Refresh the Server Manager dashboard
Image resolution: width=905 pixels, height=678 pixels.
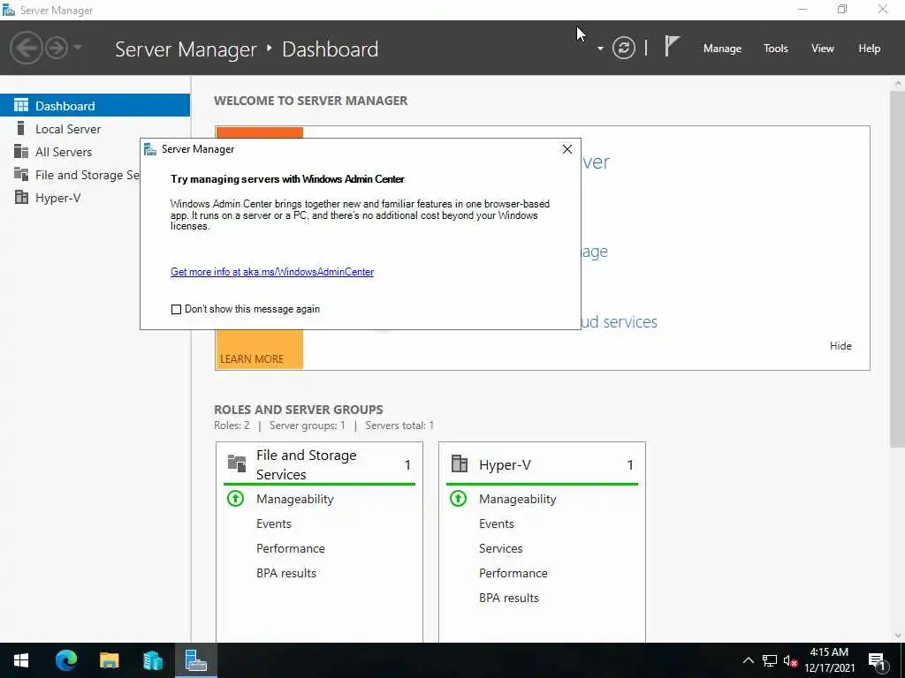point(623,48)
